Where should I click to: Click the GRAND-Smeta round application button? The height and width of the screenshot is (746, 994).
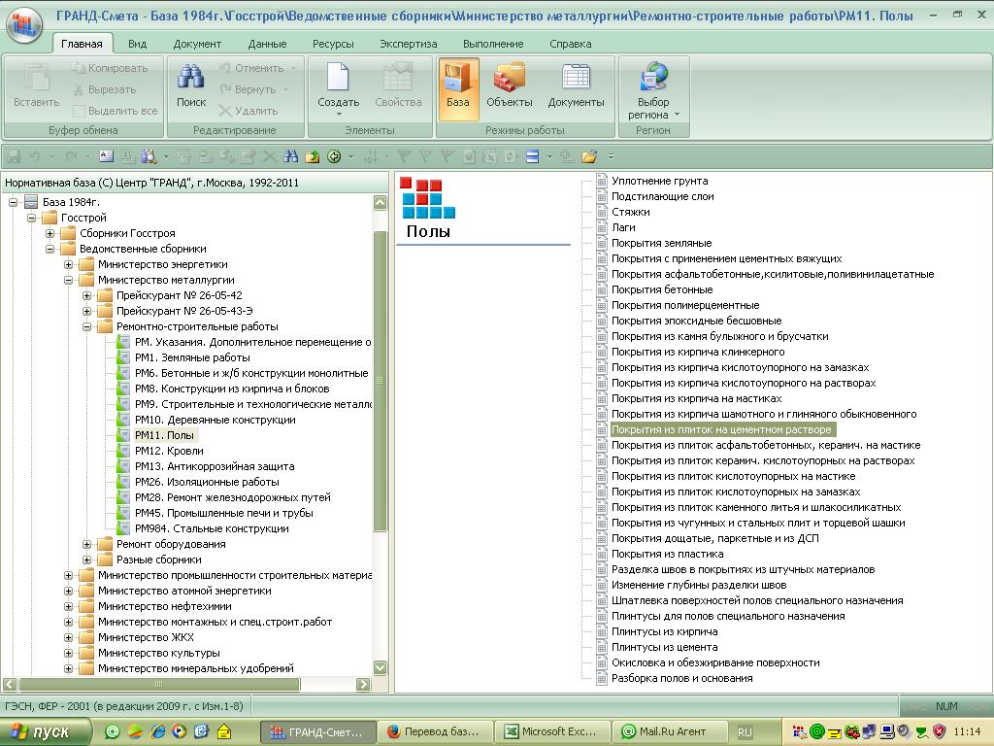coord(24,23)
